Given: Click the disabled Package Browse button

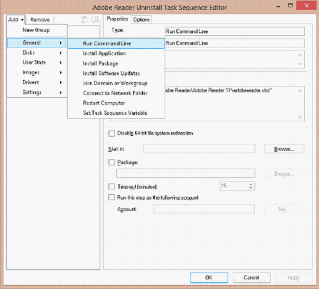Looking at the screenshot, I should (x=284, y=174).
